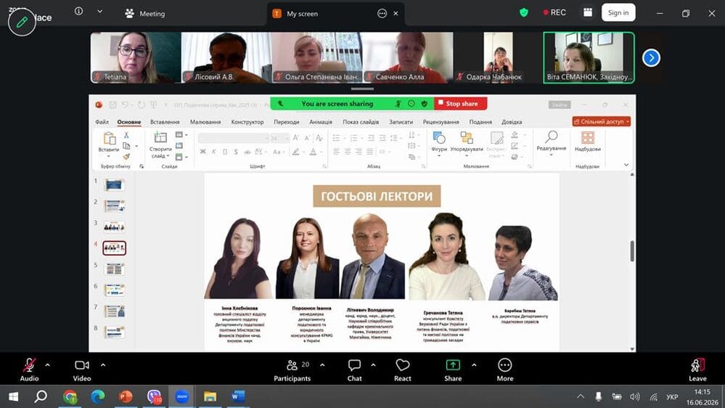725x408 pixels.
Task: Click Створити слайд new slide icon
Action: pos(160,137)
